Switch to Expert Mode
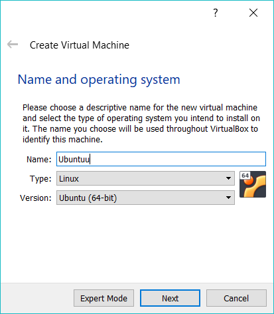 tap(103, 298)
